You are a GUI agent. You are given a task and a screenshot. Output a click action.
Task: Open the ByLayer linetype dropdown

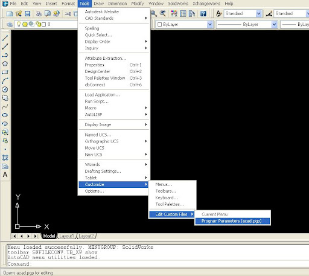[274, 25]
